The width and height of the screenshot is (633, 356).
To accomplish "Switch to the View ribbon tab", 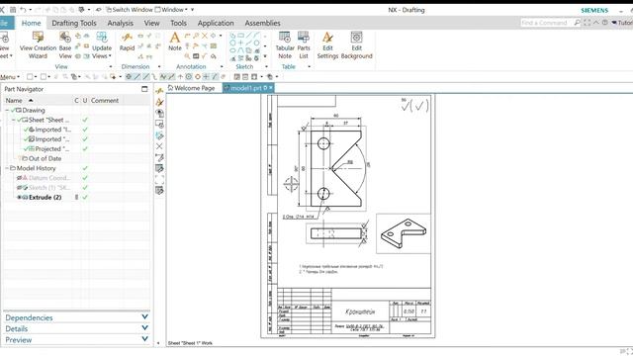I will (x=151, y=23).
